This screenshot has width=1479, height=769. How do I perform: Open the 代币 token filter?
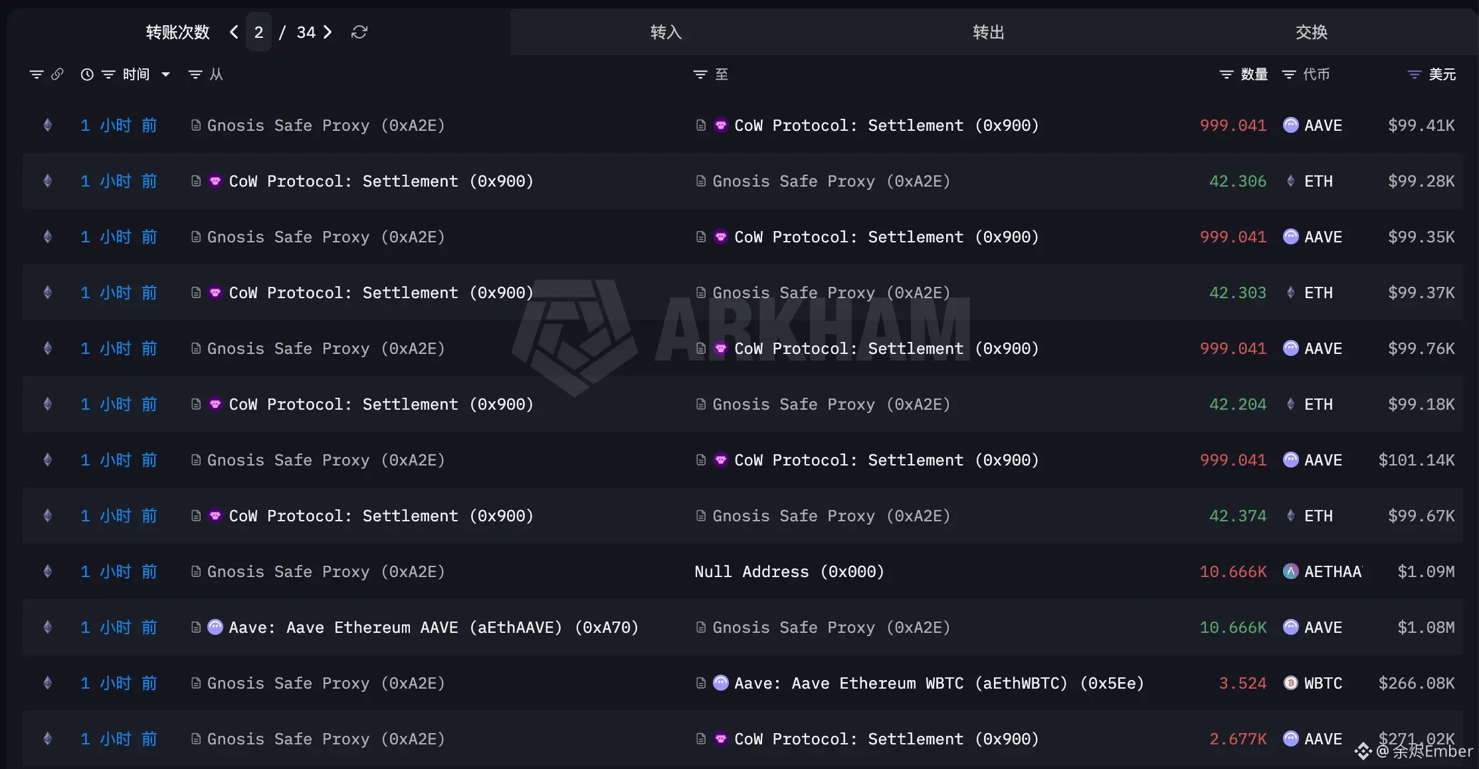(1289, 74)
